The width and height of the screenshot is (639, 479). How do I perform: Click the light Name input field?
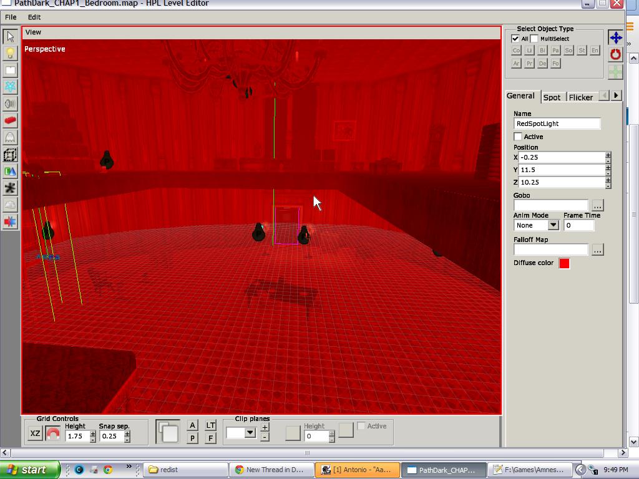point(557,123)
